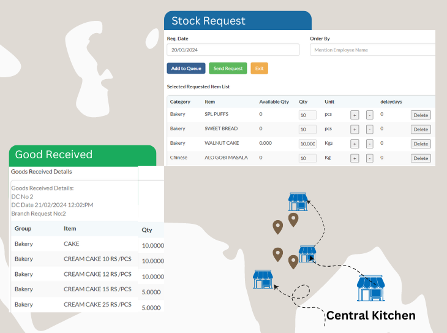Edit the WALNUT CAKE Qty field
The width and height of the screenshot is (447, 333).
coord(307,144)
